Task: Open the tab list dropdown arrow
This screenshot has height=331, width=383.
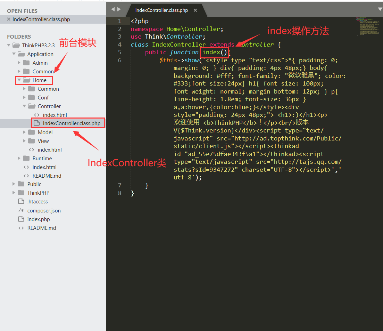Action: click(x=380, y=9)
